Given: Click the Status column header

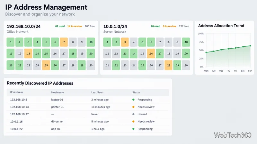Looking at the screenshot, I should (x=136, y=92).
